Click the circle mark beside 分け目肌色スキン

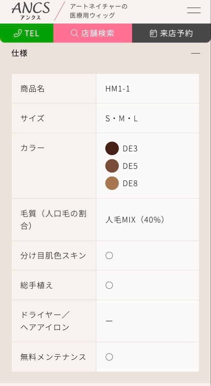click(109, 255)
